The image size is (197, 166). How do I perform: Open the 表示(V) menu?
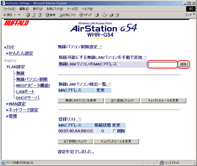pos(38,9)
